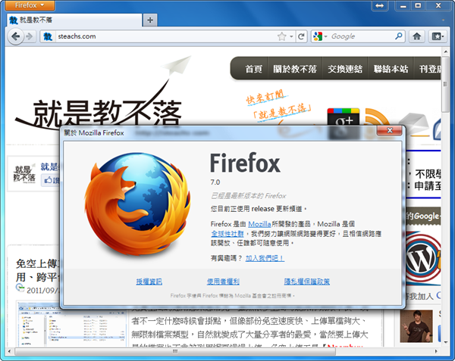Click the 已經是最新版本的 Firefox status text
Image resolution: width=455 pixels, height=361 pixels.
pyautogui.click(x=249, y=196)
